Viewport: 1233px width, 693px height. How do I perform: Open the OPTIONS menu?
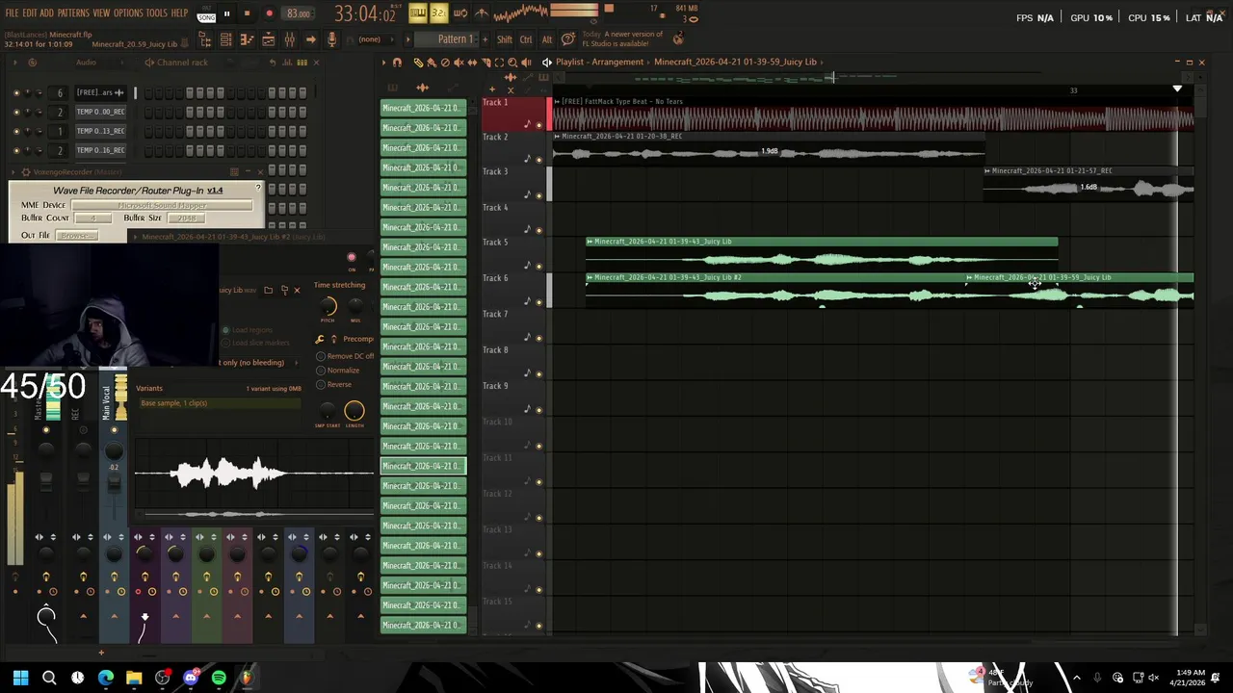(x=128, y=13)
